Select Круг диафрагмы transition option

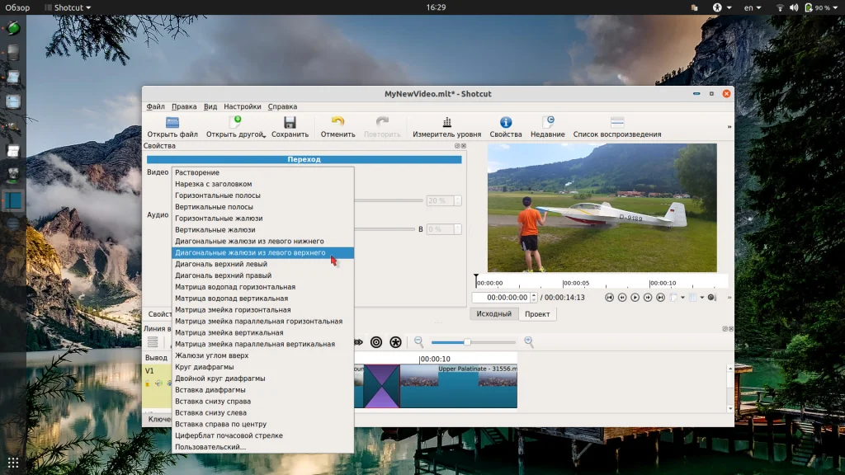coord(204,367)
